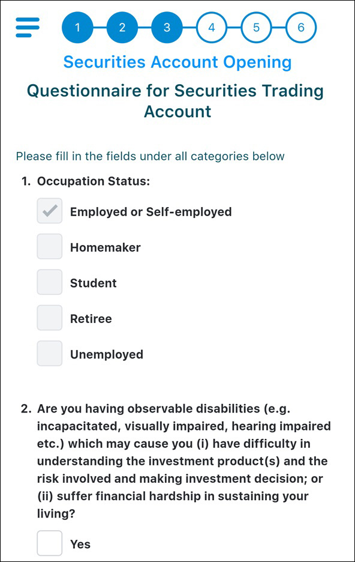Select the Employed or Self-employed label

tap(151, 212)
